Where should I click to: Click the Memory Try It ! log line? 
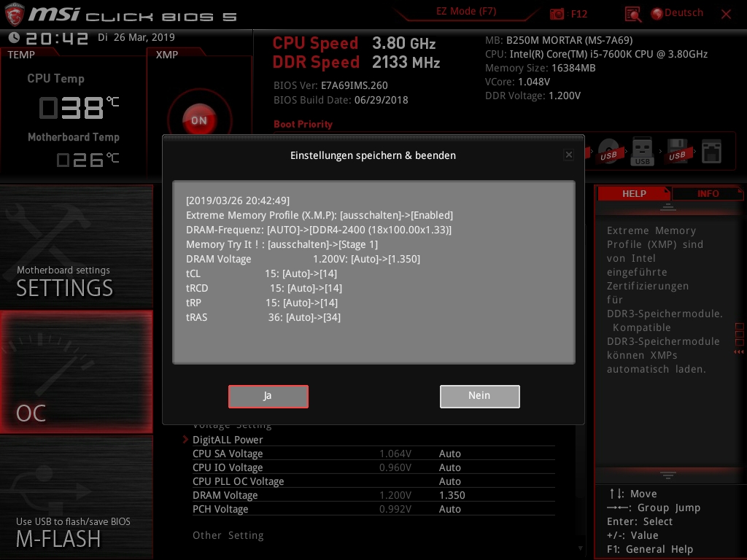(282, 244)
